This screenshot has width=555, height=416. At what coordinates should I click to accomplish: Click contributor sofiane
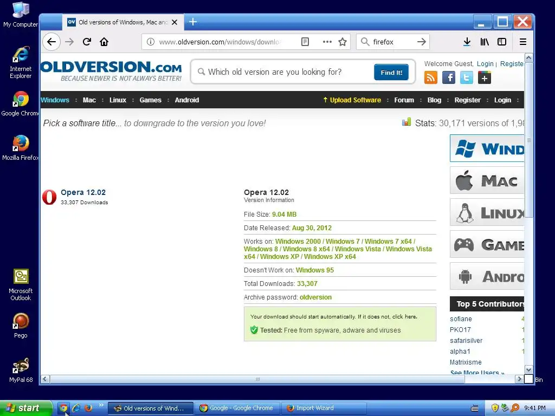click(461, 318)
